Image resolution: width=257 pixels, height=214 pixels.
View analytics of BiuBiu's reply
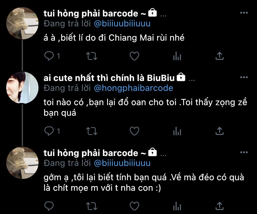click(177, 131)
